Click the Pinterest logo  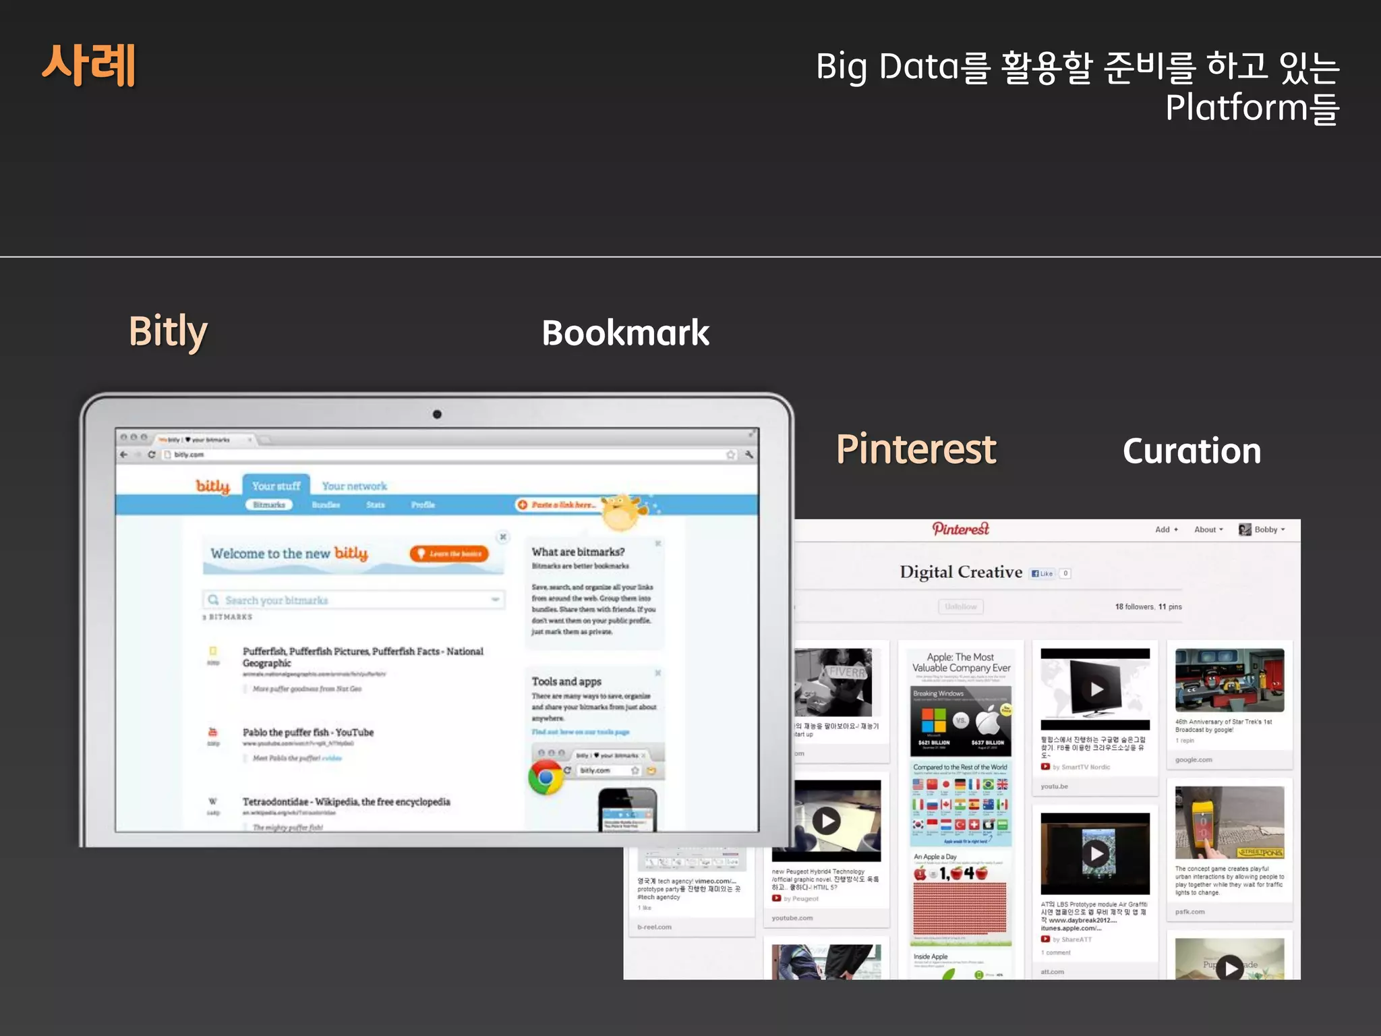pyautogui.click(x=961, y=529)
